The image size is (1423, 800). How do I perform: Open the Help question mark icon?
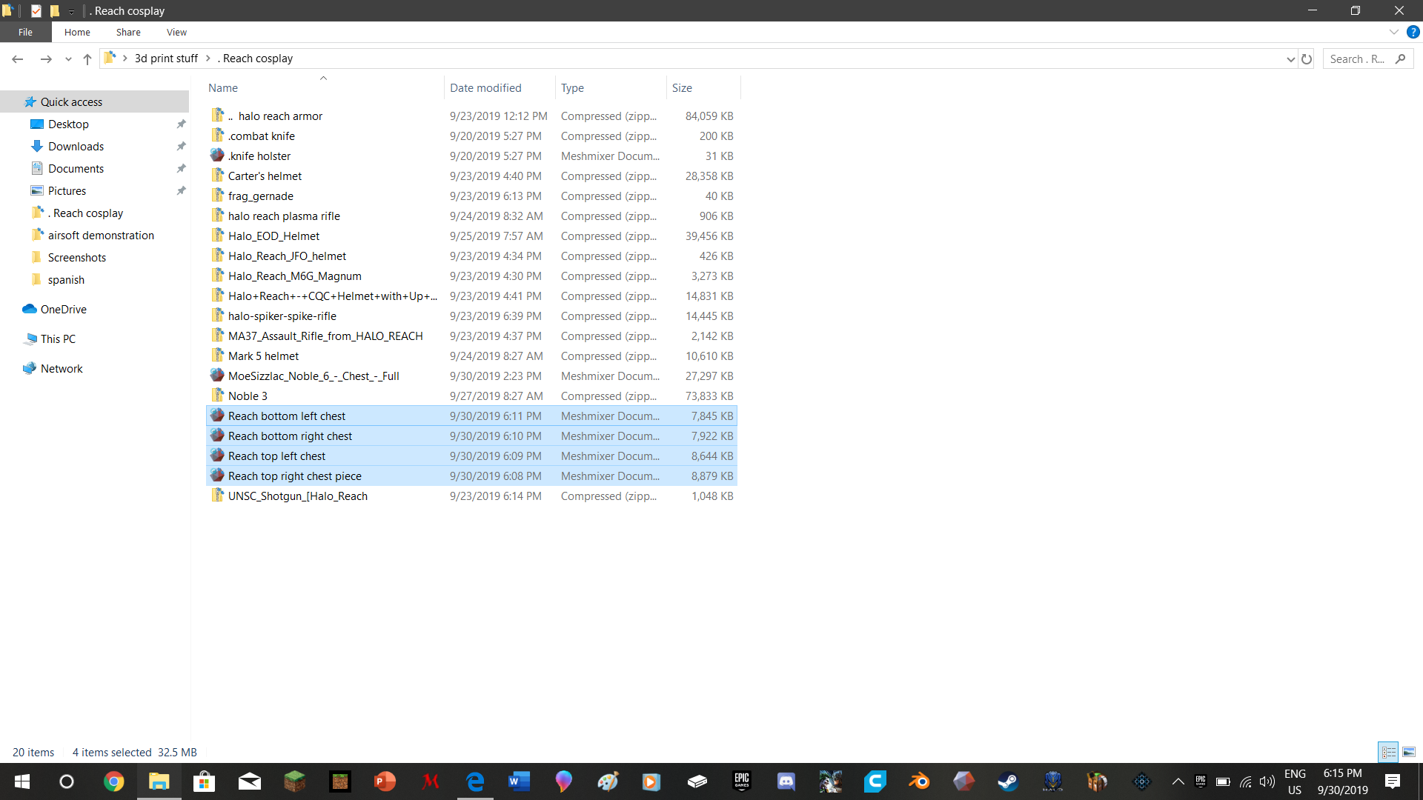pos(1413,32)
